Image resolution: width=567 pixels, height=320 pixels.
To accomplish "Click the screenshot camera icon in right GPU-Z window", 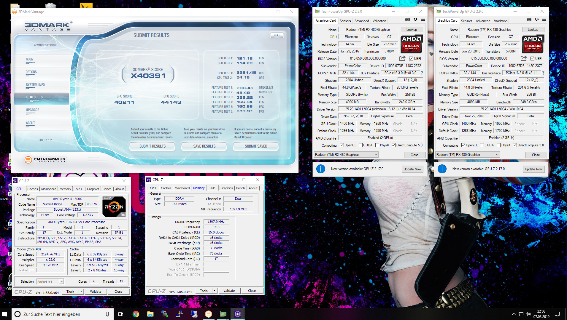I will (x=529, y=20).
